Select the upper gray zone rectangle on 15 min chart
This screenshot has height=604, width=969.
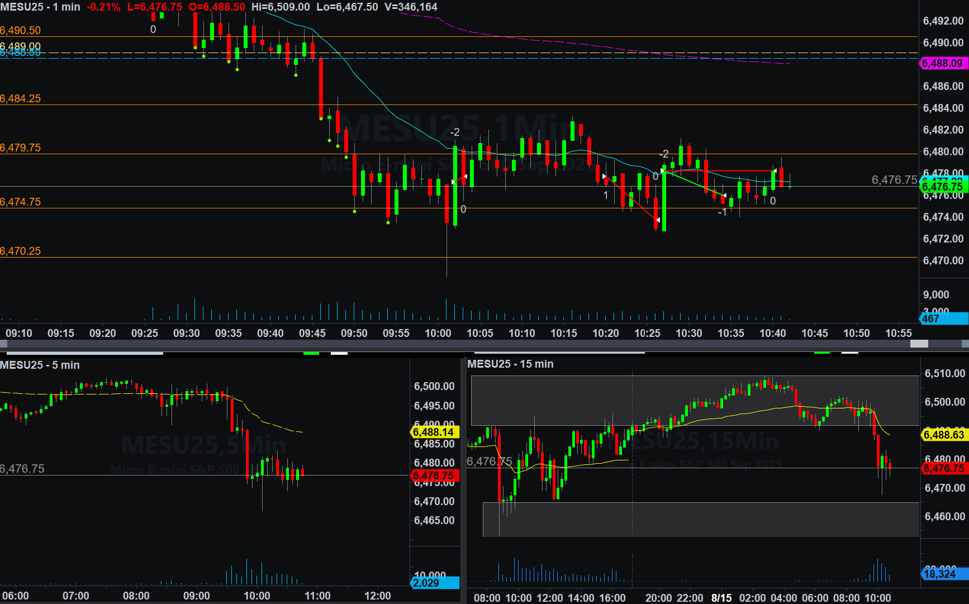click(695, 400)
